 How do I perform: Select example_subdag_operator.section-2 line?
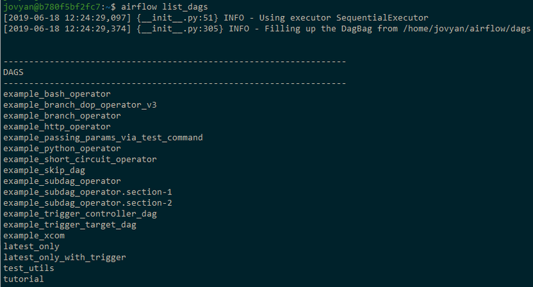pos(88,203)
